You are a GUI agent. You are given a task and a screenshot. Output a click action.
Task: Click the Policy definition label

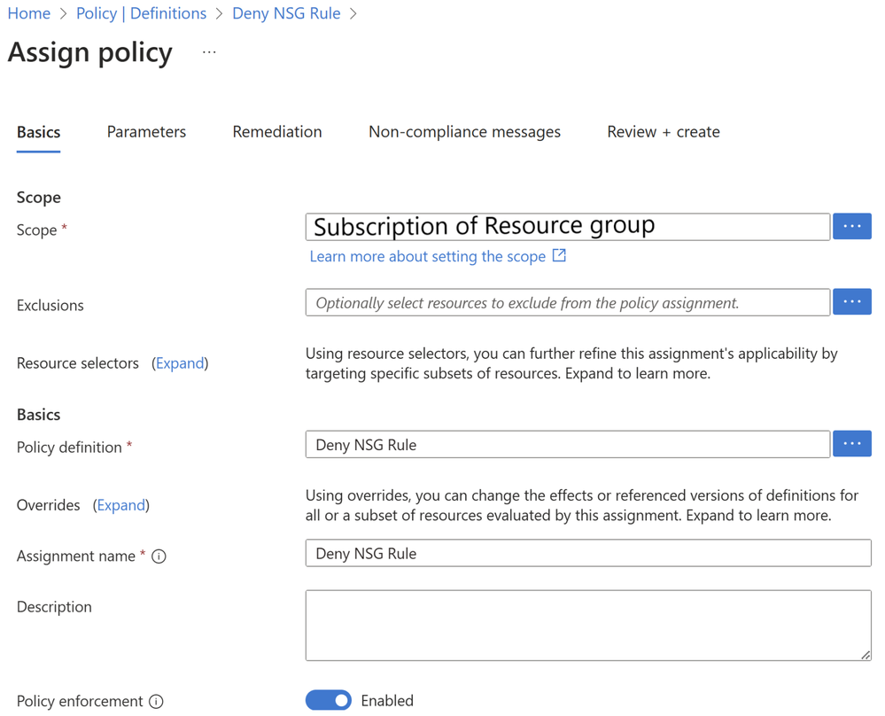(x=69, y=447)
